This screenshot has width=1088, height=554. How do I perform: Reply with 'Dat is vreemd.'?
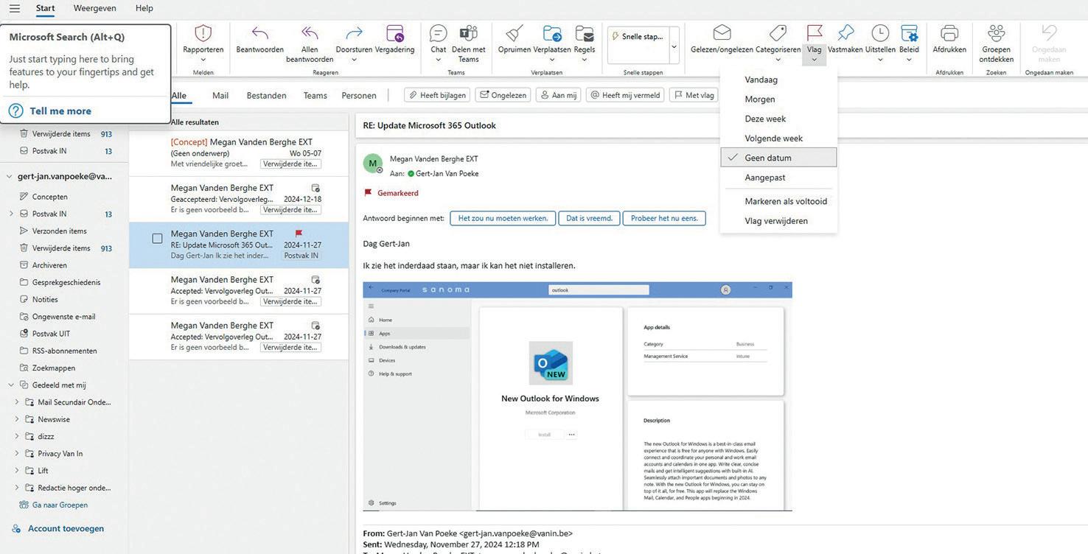coord(590,218)
